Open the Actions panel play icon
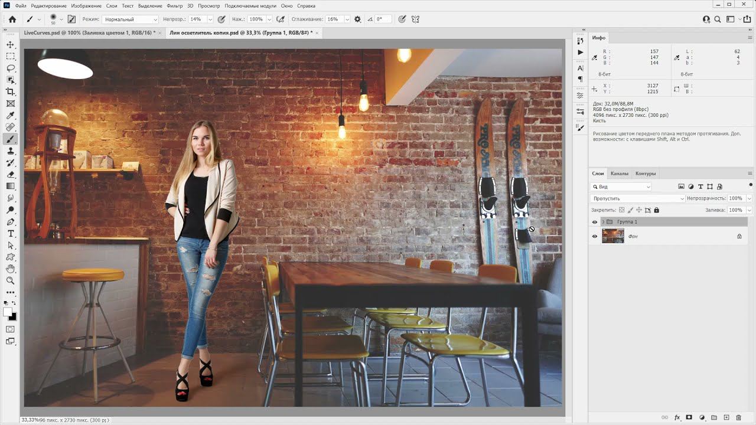756x425 pixels. (580, 53)
